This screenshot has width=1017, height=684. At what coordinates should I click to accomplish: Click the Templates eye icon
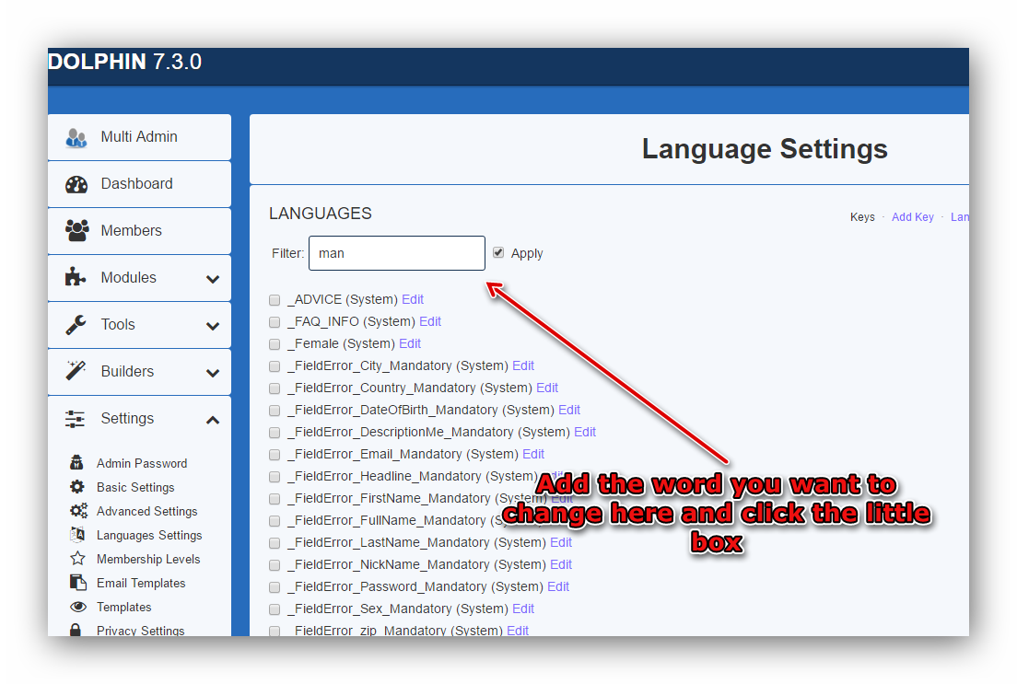point(78,607)
